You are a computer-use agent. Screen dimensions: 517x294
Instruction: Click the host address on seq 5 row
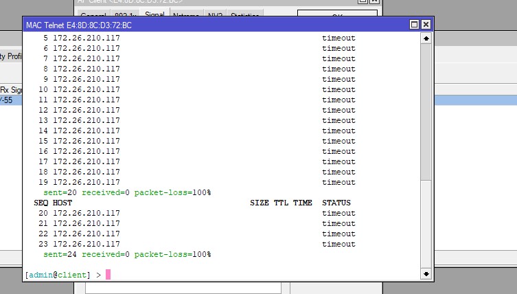[x=87, y=38]
